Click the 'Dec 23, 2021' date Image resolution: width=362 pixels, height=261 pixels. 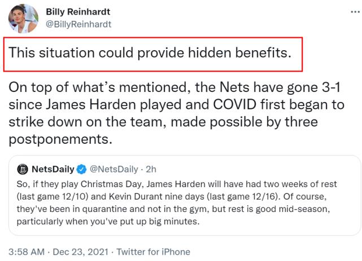pos(77,252)
